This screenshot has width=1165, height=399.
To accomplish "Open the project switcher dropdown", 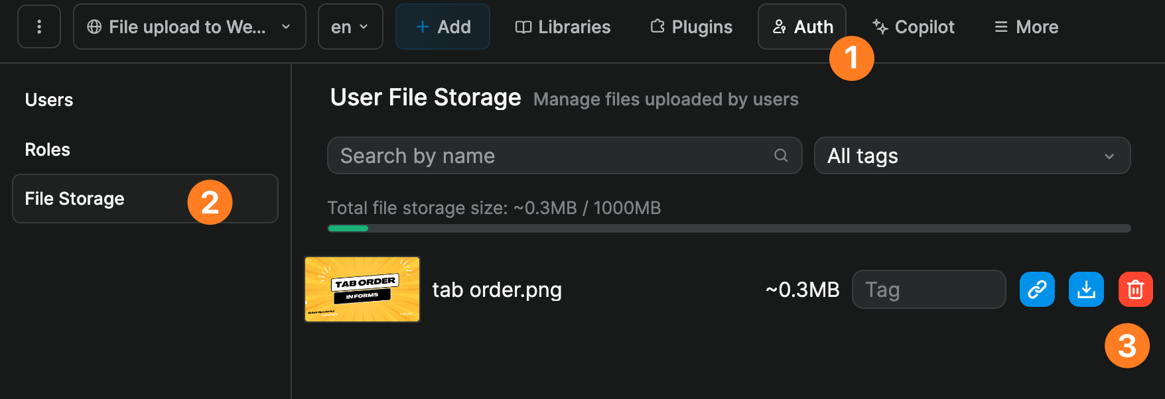I will click(x=189, y=27).
